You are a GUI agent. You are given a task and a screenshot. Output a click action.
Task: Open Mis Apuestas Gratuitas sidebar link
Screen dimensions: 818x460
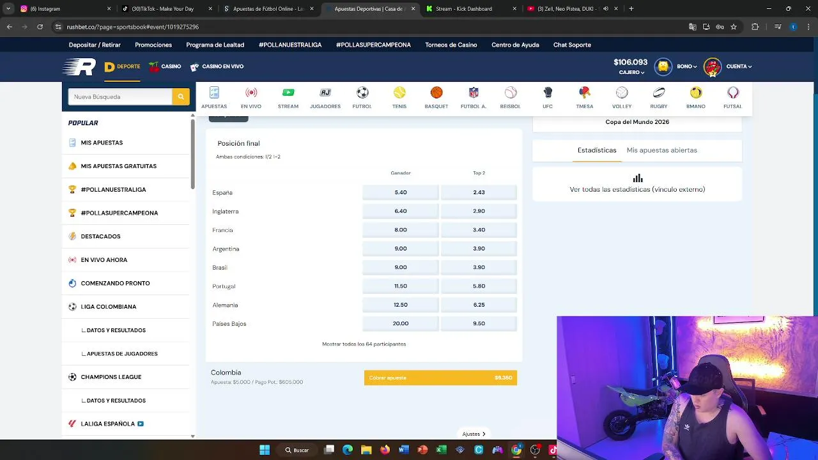(x=118, y=166)
